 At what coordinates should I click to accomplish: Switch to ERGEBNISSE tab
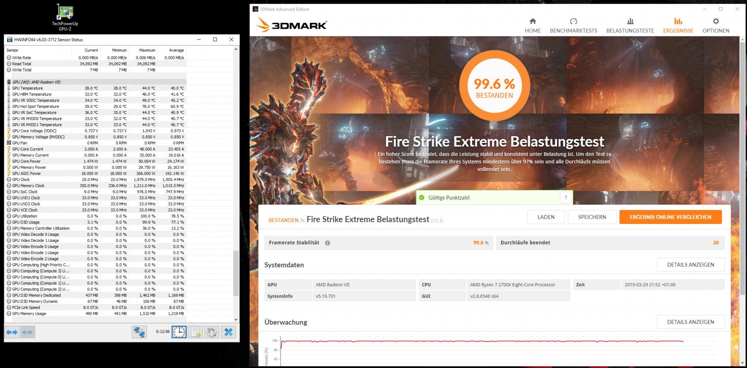click(x=678, y=26)
